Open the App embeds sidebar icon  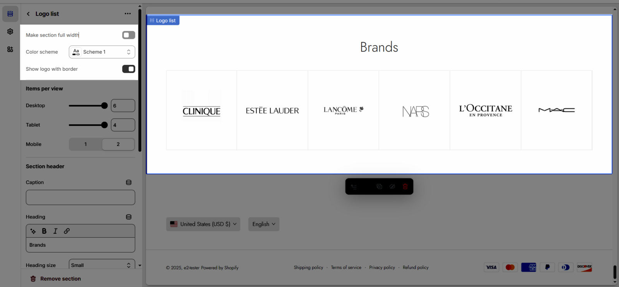[10, 49]
